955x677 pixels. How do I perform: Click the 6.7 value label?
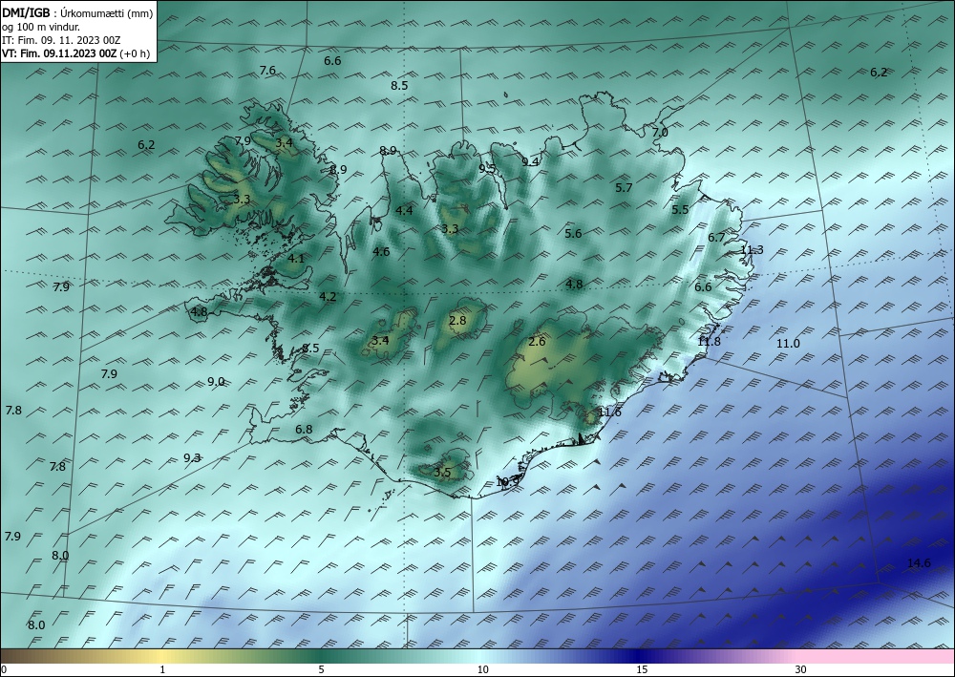click(x=716, y=238)
